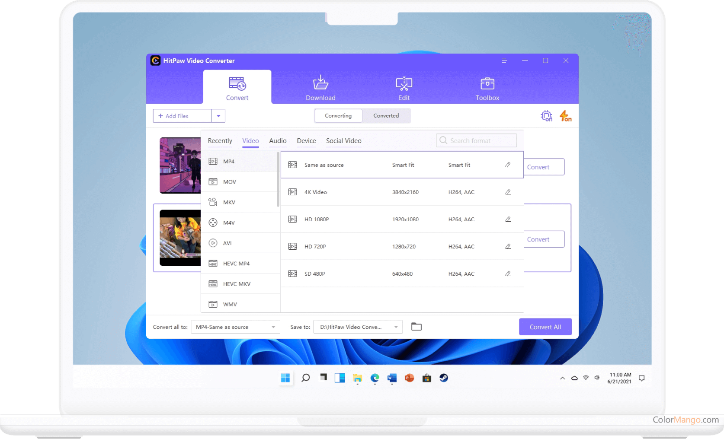Open the hamburger menu in title bar
This screenshot has height=439, width=724.
[x=504, y=60]
